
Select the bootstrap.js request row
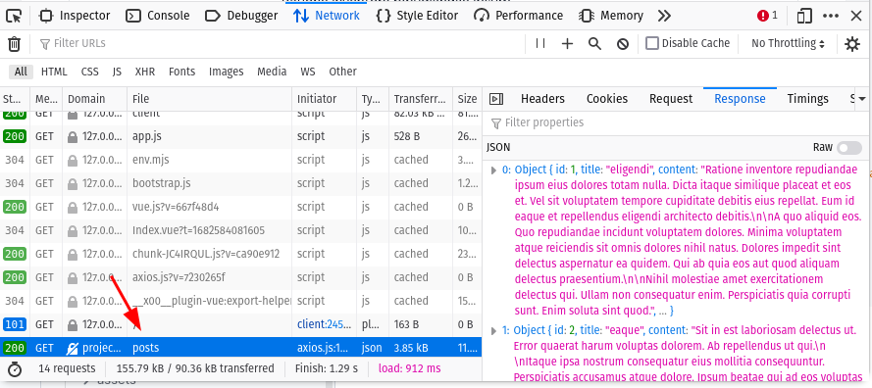pyautogui.click(x=240, y=183)
